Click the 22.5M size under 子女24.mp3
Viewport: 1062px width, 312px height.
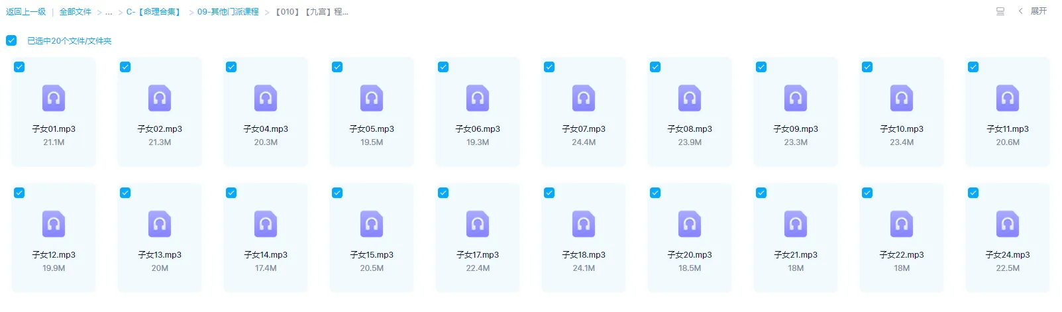pos(1008,268)
